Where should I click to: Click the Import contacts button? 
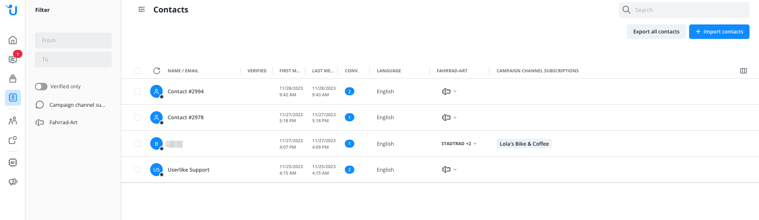tap(719, 31)
